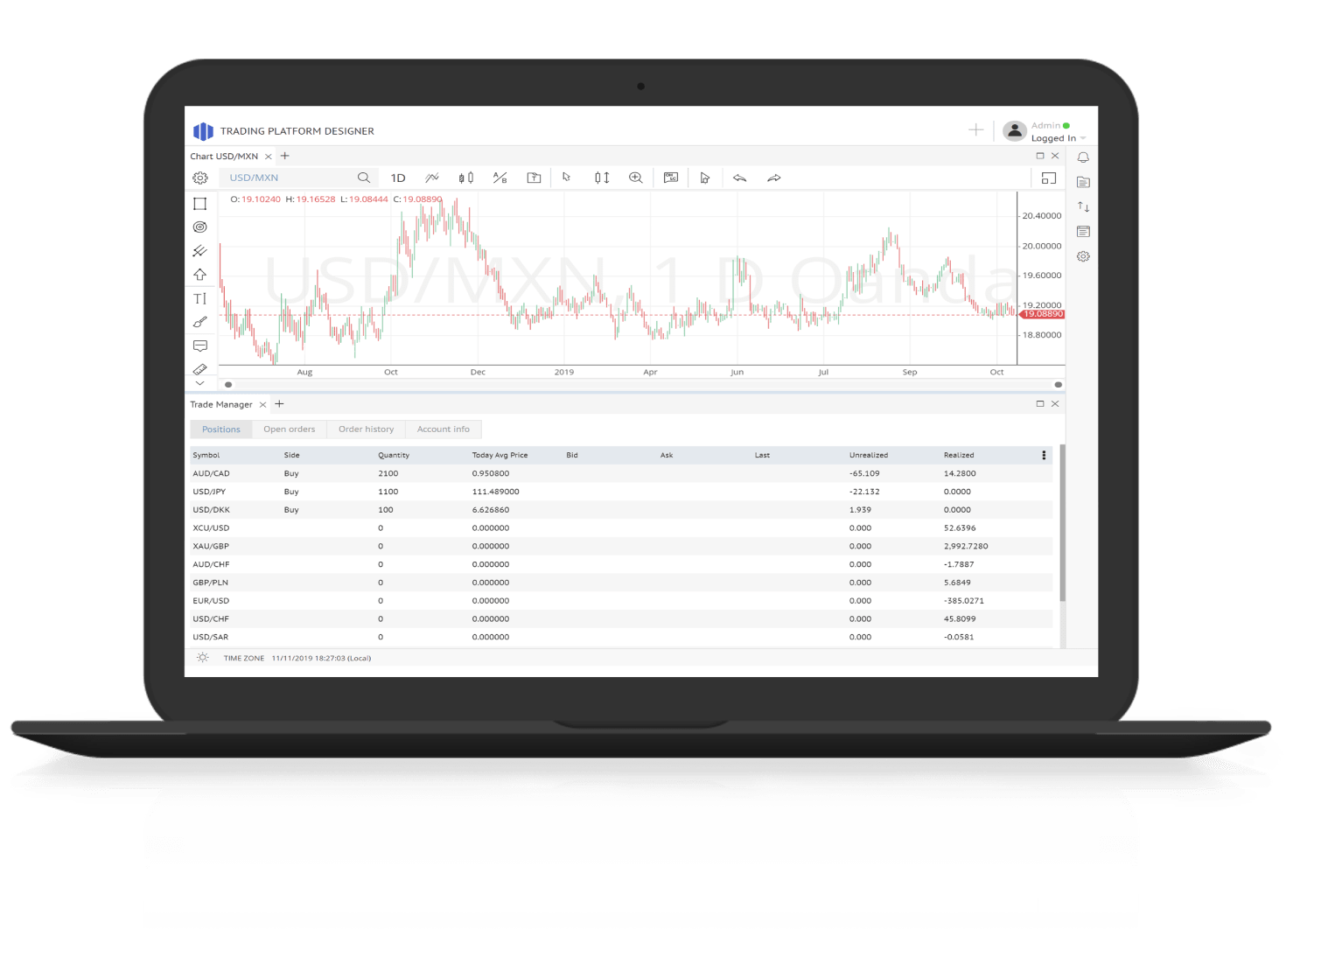
Task: Select the pointer cursor tool
Action: (567, 177)
